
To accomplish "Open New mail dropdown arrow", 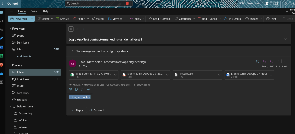I will click(x=32, y=19).
